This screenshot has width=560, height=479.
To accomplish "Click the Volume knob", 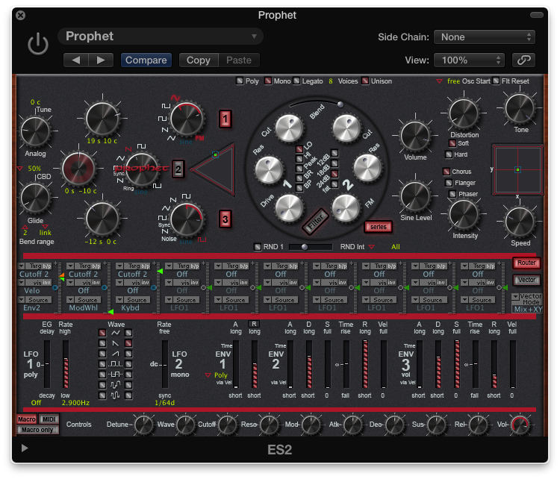I will click(x=415, y=136).
